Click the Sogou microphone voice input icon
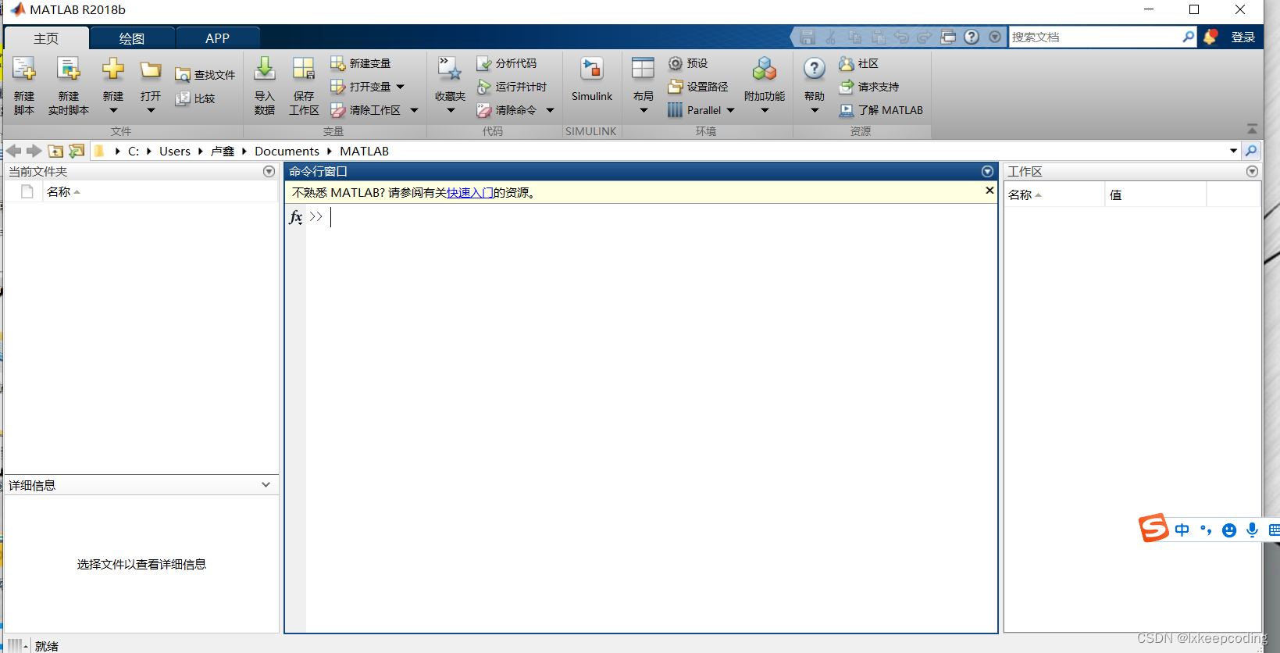This screenshot has height=653, width=1280. click(1252, 530)
